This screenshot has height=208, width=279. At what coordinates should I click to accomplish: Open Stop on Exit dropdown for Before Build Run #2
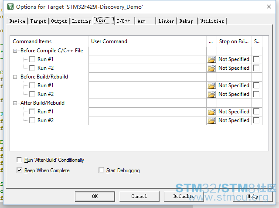pyautogui.click(x=234, y=94)
